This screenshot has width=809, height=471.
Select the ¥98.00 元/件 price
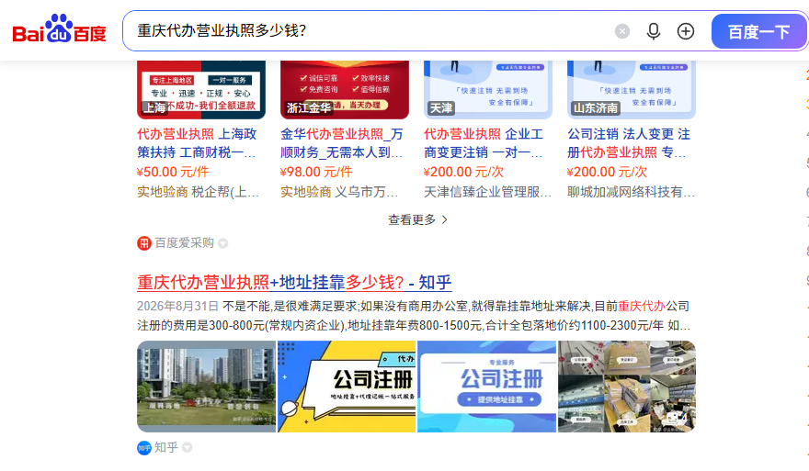pyautogui.click(x=316, y=172)
